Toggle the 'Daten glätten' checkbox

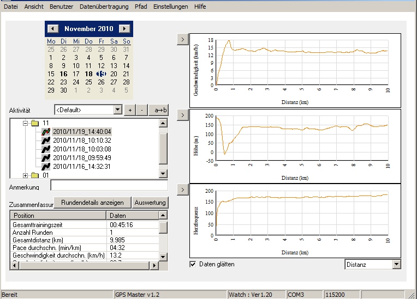pos(193,264)
